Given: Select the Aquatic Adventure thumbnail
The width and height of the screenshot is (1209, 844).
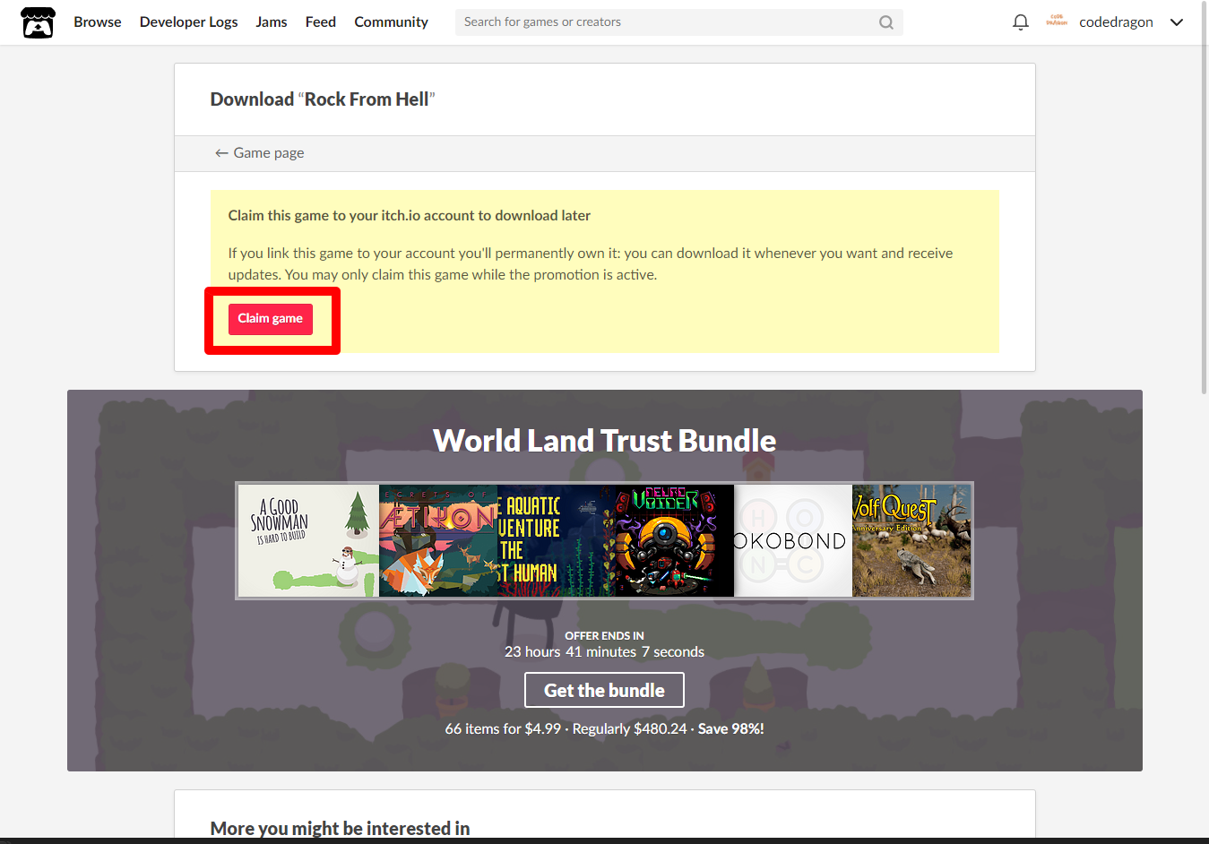Looking at the screenshot, I should 557,540.
